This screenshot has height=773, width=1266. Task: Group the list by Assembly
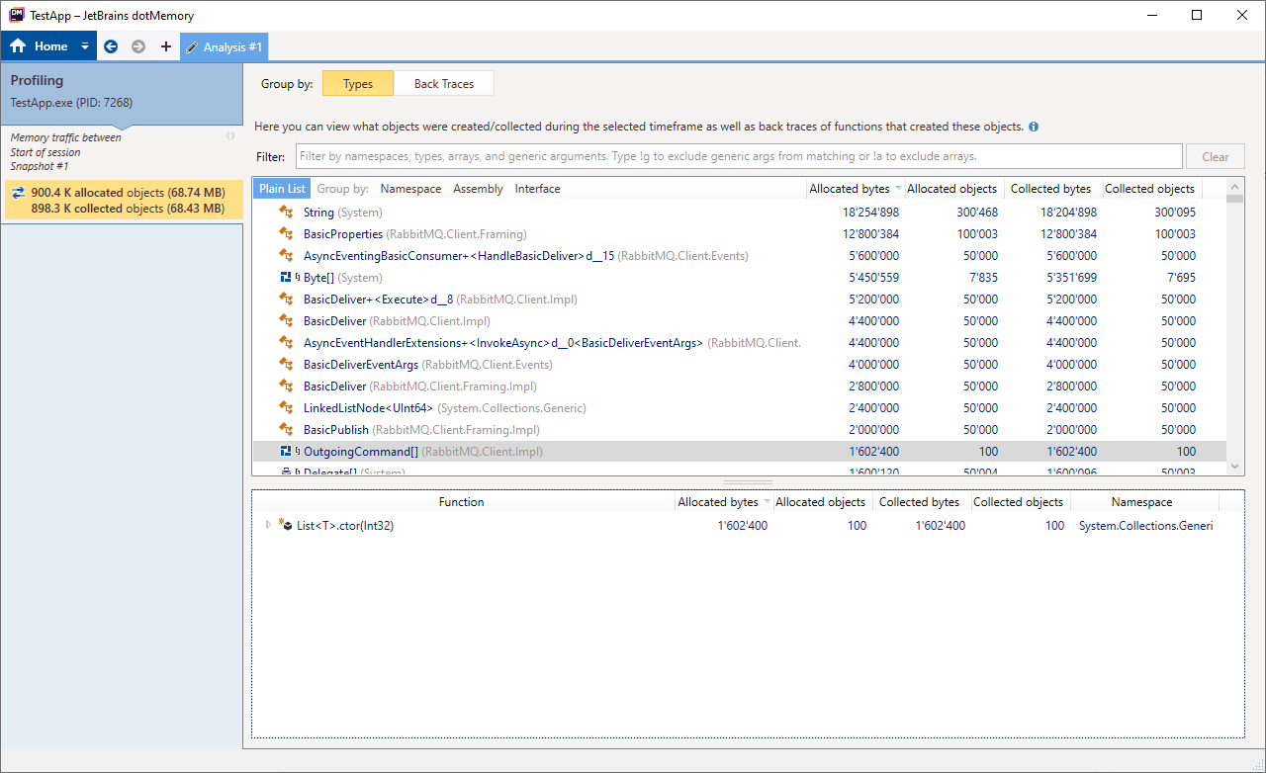click(478, 189)
